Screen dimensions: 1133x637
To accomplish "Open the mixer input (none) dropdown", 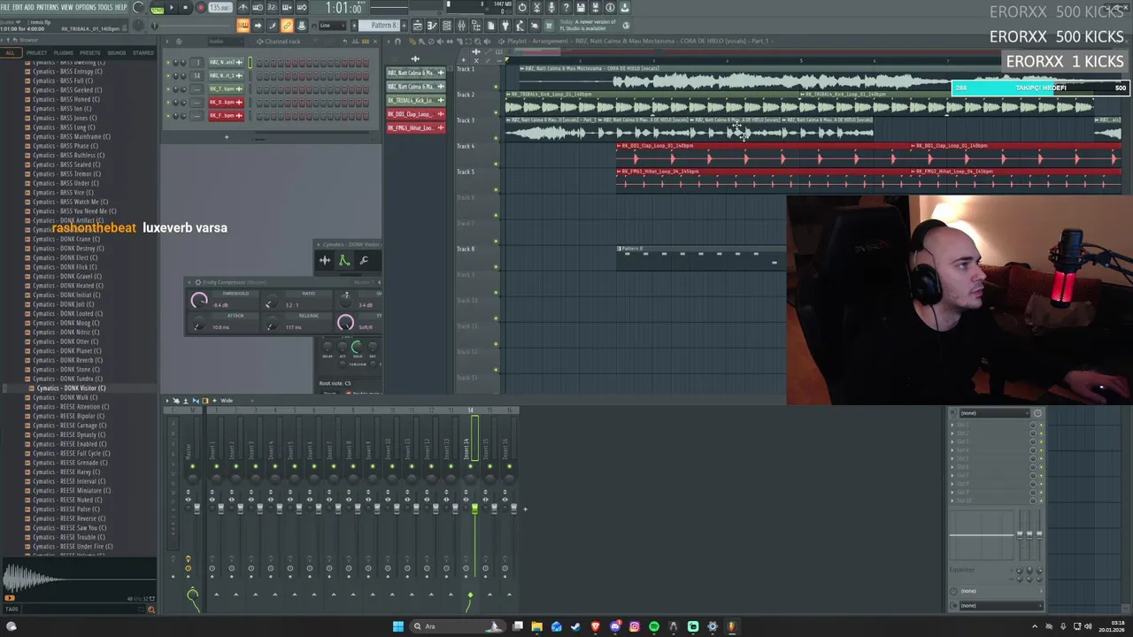I will click(x=993, y=413).
